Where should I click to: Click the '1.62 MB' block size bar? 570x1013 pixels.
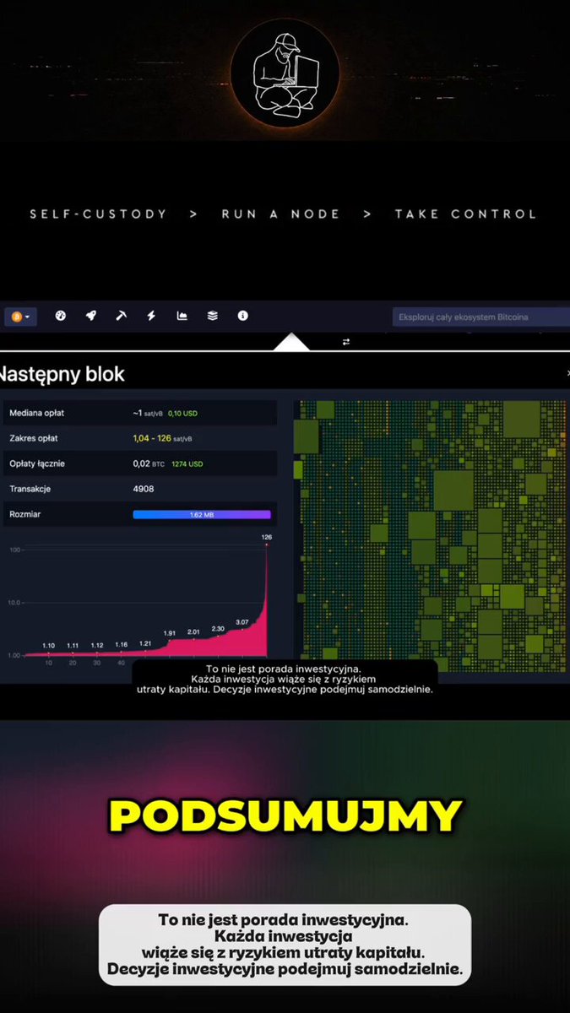pos(202,514)
